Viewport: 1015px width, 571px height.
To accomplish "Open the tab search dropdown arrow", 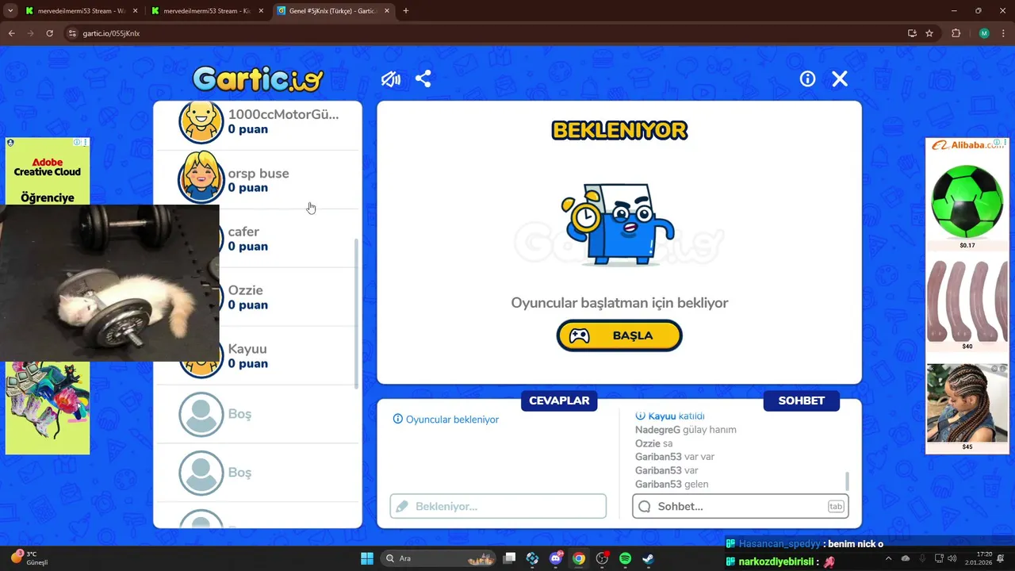I will point(10,11).
